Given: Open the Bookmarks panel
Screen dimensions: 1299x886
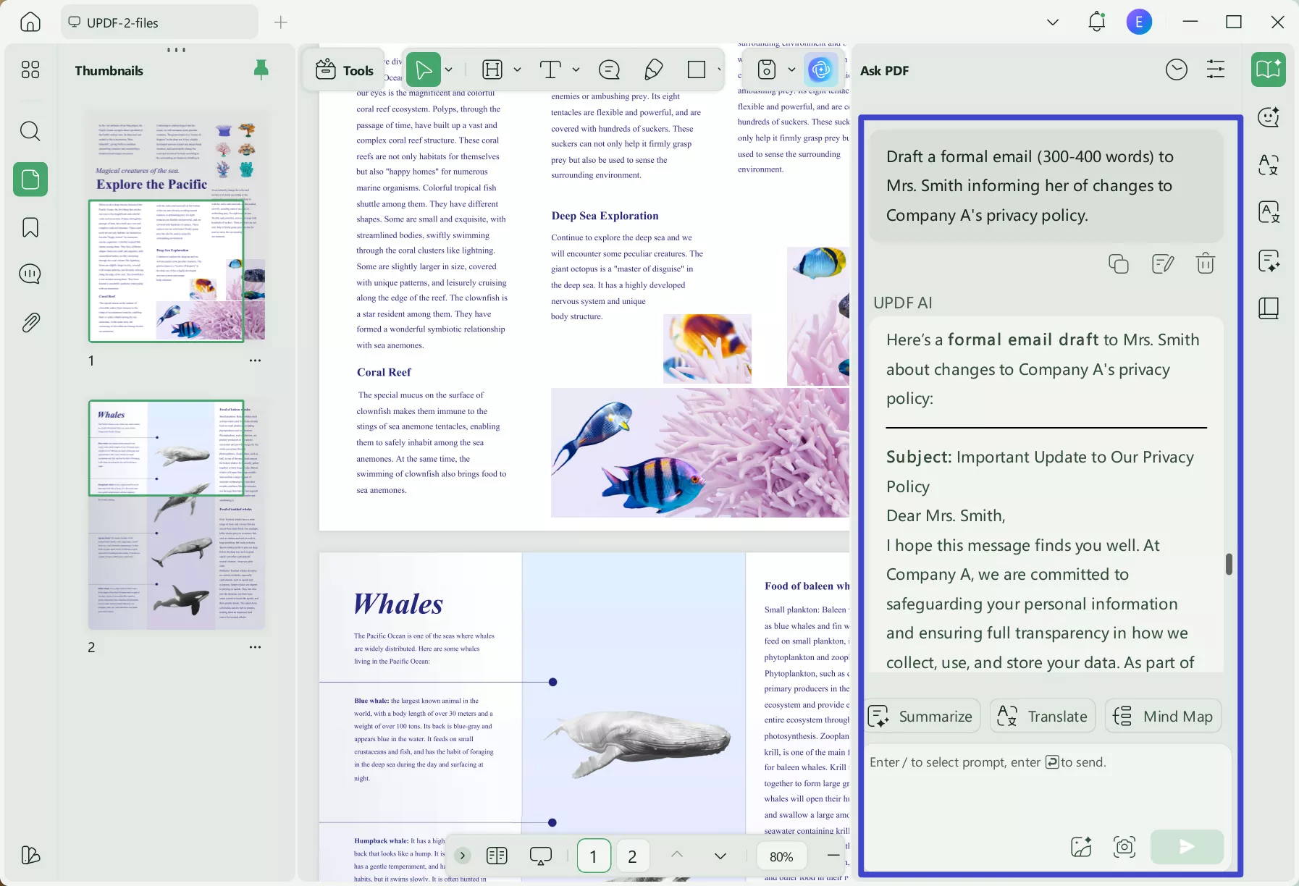Looking at the screenshot, I should pyautogui.click(x=30, y=227).
